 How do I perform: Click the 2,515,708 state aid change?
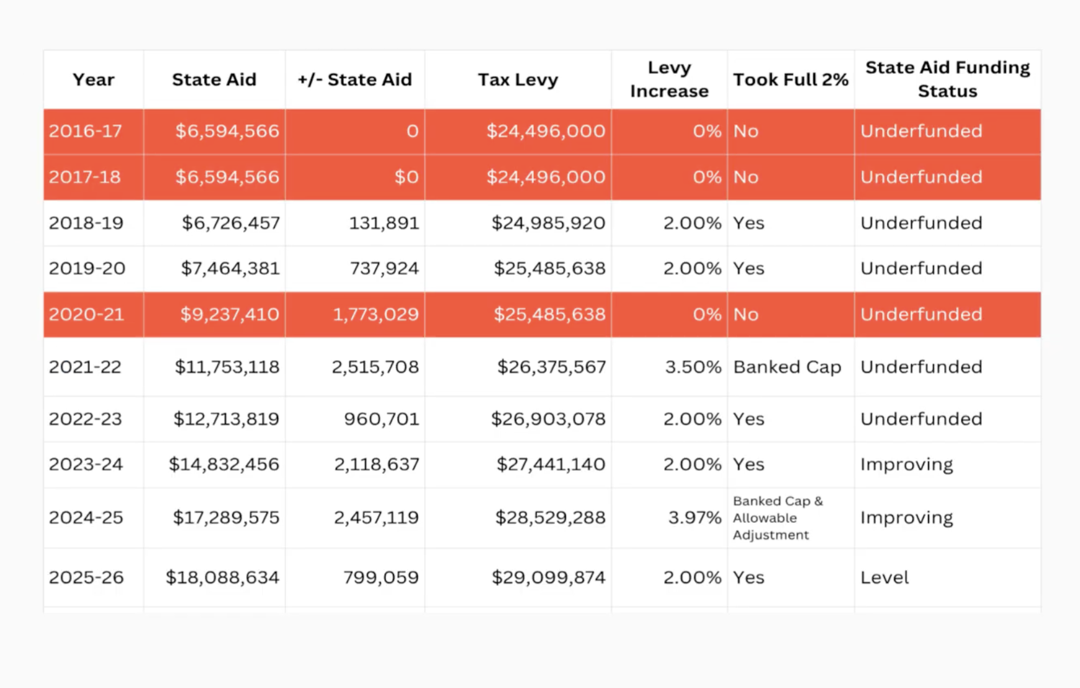[375, 367]
